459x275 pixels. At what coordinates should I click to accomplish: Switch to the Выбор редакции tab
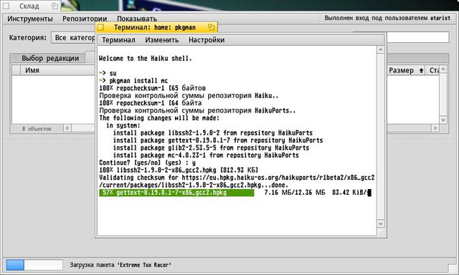[x=50, y=58]
